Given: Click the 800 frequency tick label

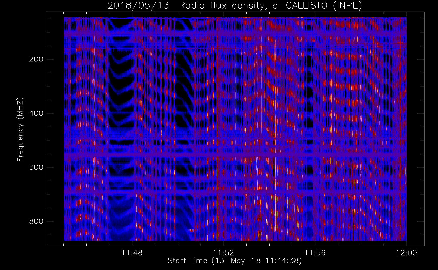Looking at the screenshot, I should coord(36,221).
